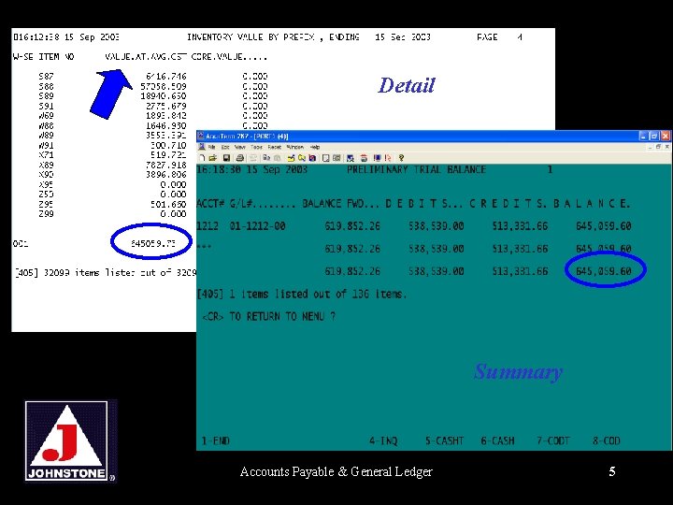Viewport: 673px width, 505px height.
Task: Click the Copy toolbar icon
Action: tap(266, 158)
